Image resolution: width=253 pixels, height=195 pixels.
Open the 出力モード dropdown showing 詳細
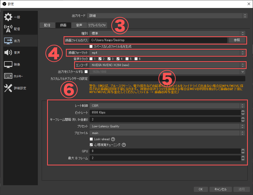[167, 16]
